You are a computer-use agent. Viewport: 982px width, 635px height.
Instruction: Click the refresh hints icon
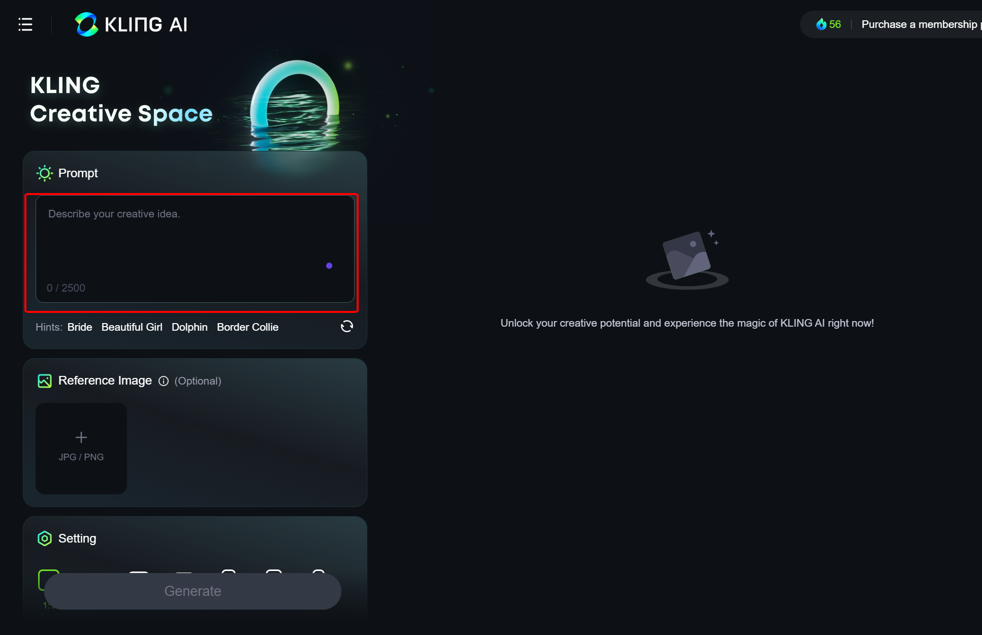(345, 327)
